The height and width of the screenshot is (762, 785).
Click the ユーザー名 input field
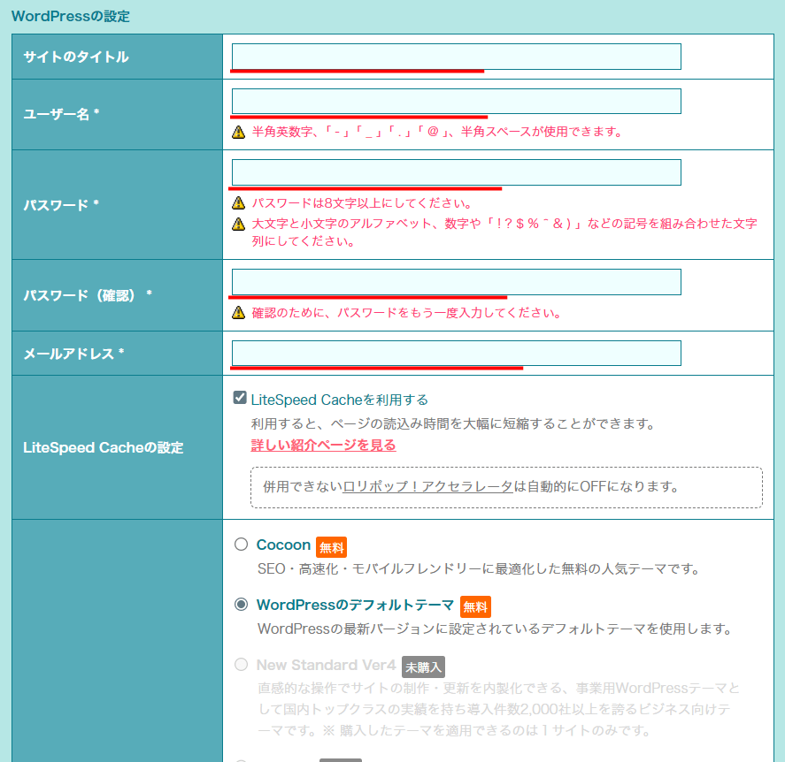point(454,101)
